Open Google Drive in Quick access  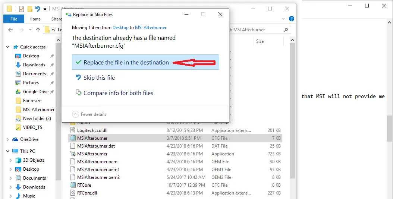point(35,92)
